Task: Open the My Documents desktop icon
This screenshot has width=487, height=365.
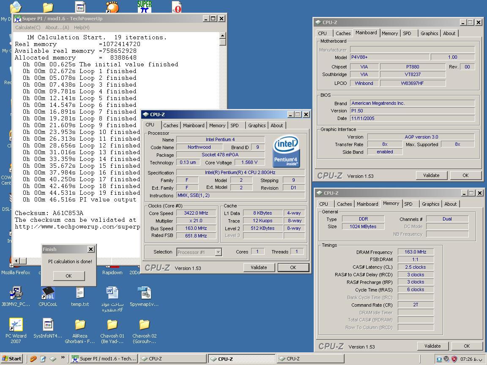Action: click(x=15, y=7)
